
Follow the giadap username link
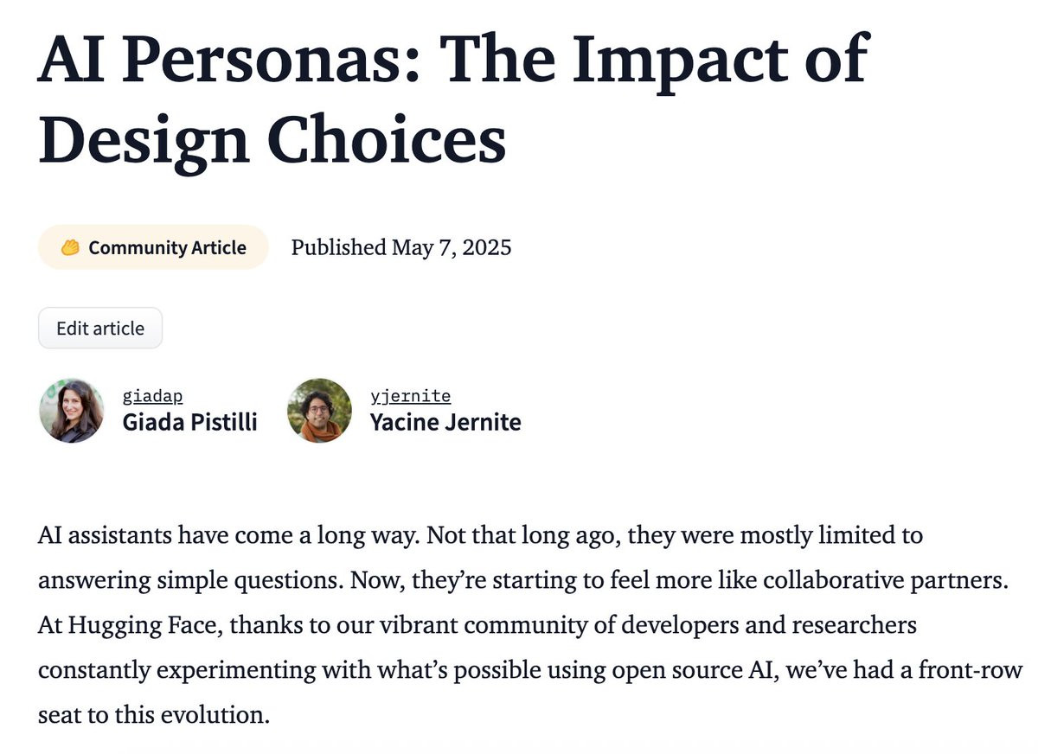[152, 396]
